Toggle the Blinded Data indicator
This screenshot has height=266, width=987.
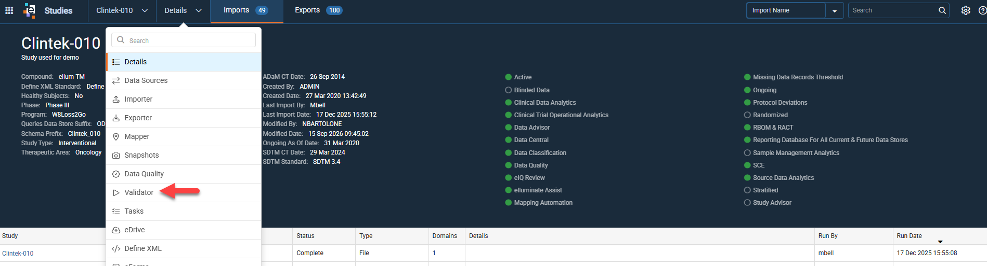(509, 90)
